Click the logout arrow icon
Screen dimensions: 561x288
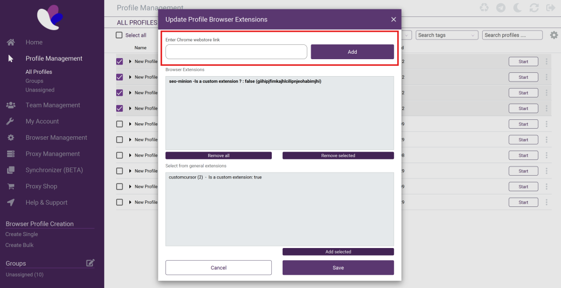pyautogui.click(x=551, y=8)
